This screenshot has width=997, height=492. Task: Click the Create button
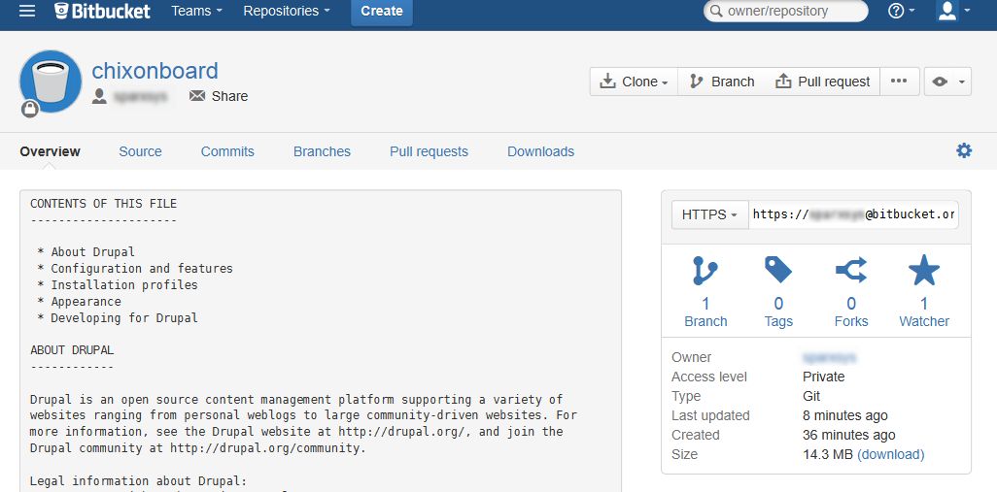point(382,12)
